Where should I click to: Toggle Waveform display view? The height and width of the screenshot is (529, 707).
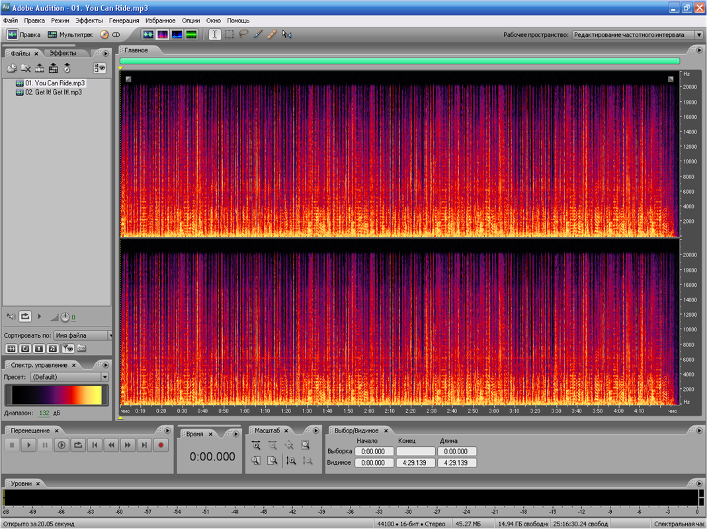pyautogui.click(x=148, y=34)
